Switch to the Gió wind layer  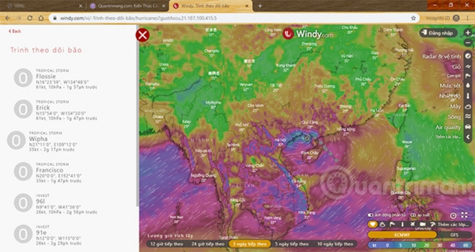coord(467,67)
